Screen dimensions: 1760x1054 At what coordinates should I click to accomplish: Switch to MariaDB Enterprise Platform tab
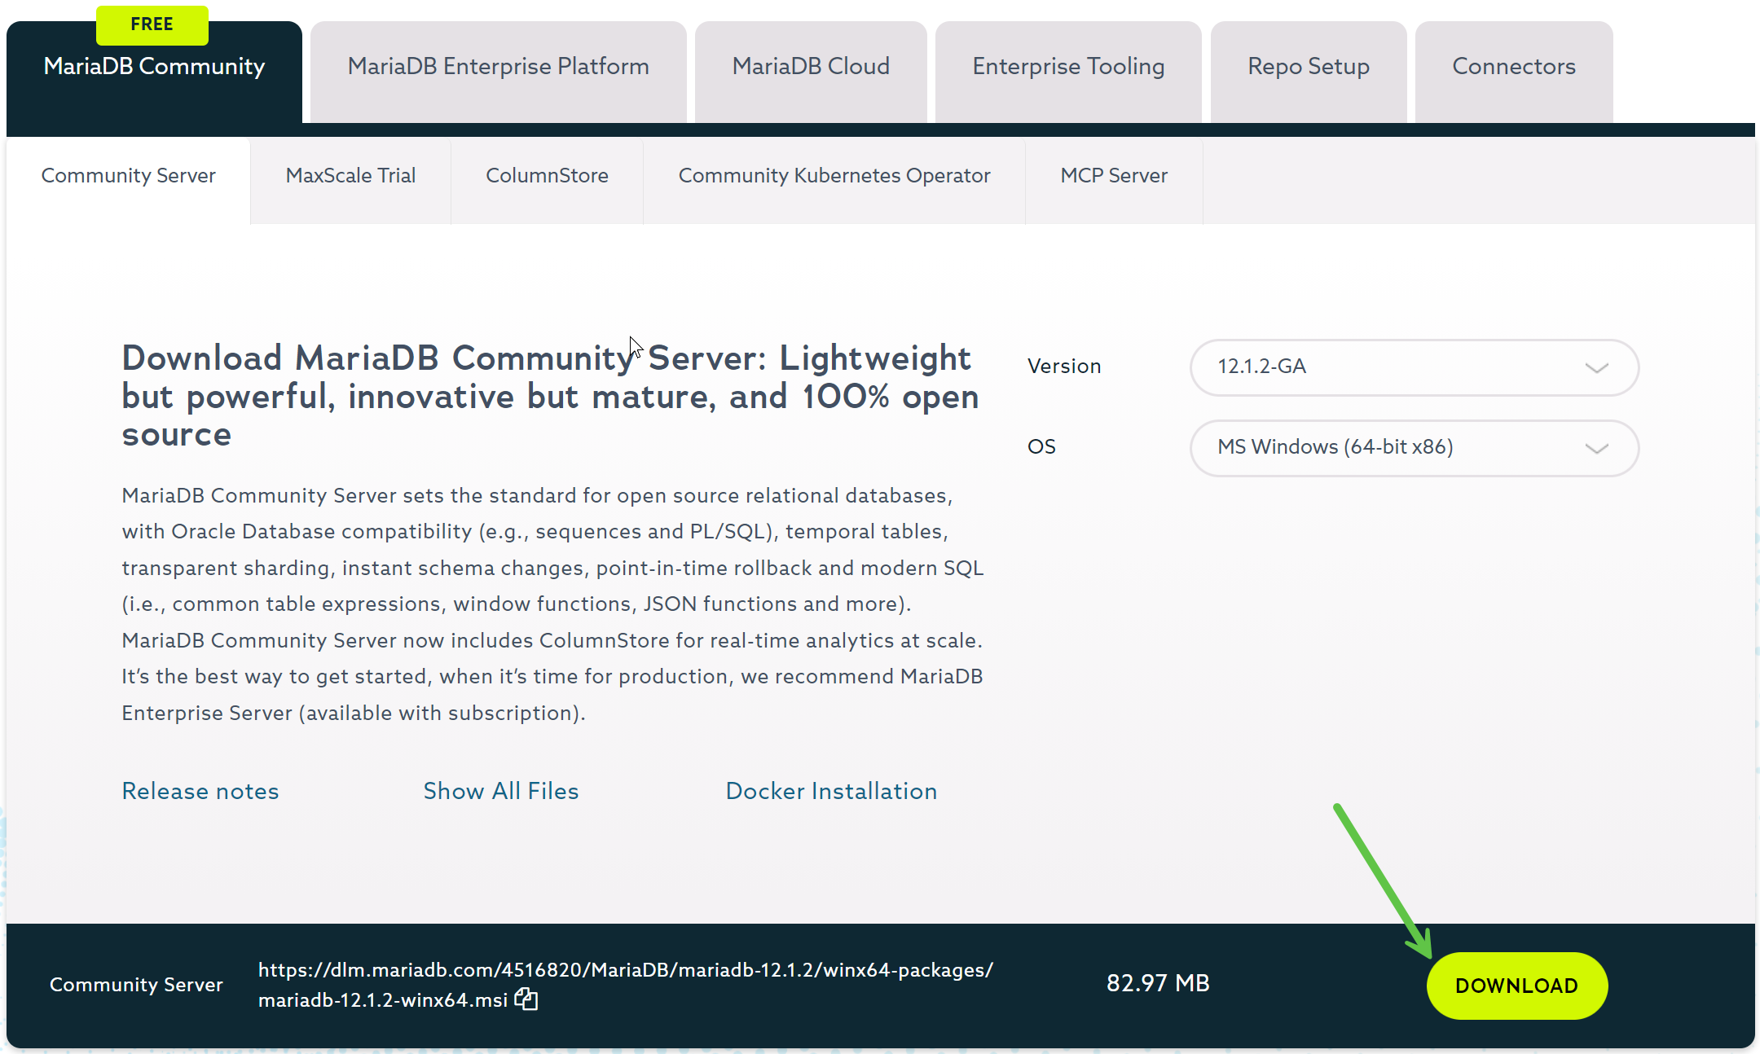(x=498, y=67)
